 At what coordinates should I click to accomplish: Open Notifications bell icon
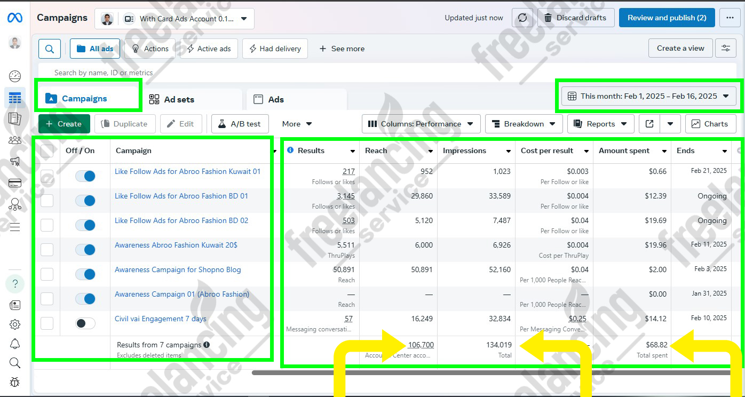[15, 344]
